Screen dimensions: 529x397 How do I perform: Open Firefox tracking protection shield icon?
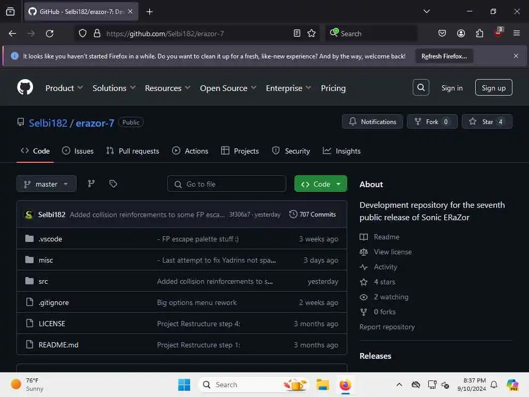point(83,33)
